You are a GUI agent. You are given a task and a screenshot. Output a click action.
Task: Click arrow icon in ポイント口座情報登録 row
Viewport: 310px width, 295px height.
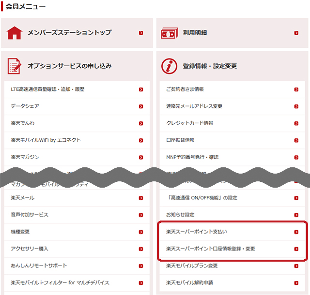click(296, 249)
